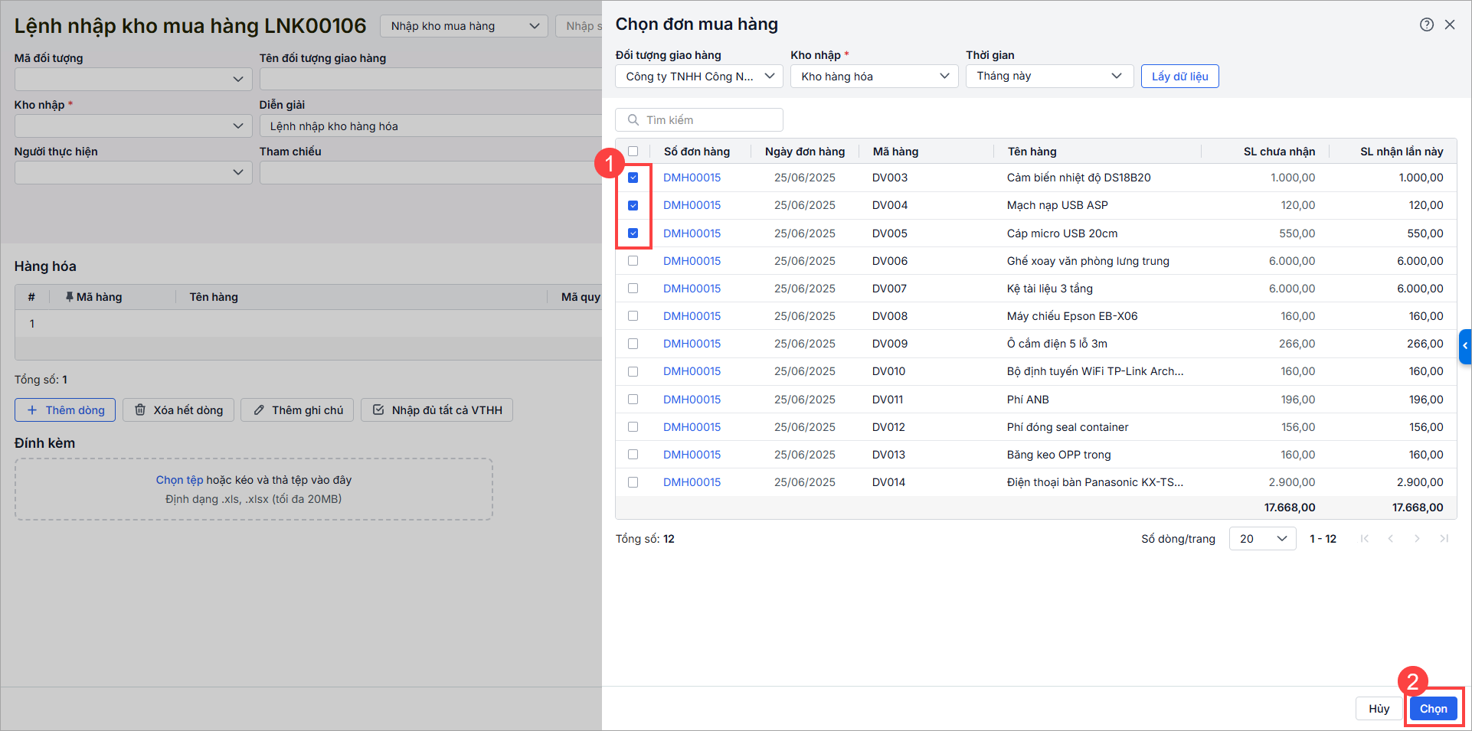Expand the Thời gian dropdown
Image resolution: width=1472 pixels, height=731 pixels.
(1049, 77)
